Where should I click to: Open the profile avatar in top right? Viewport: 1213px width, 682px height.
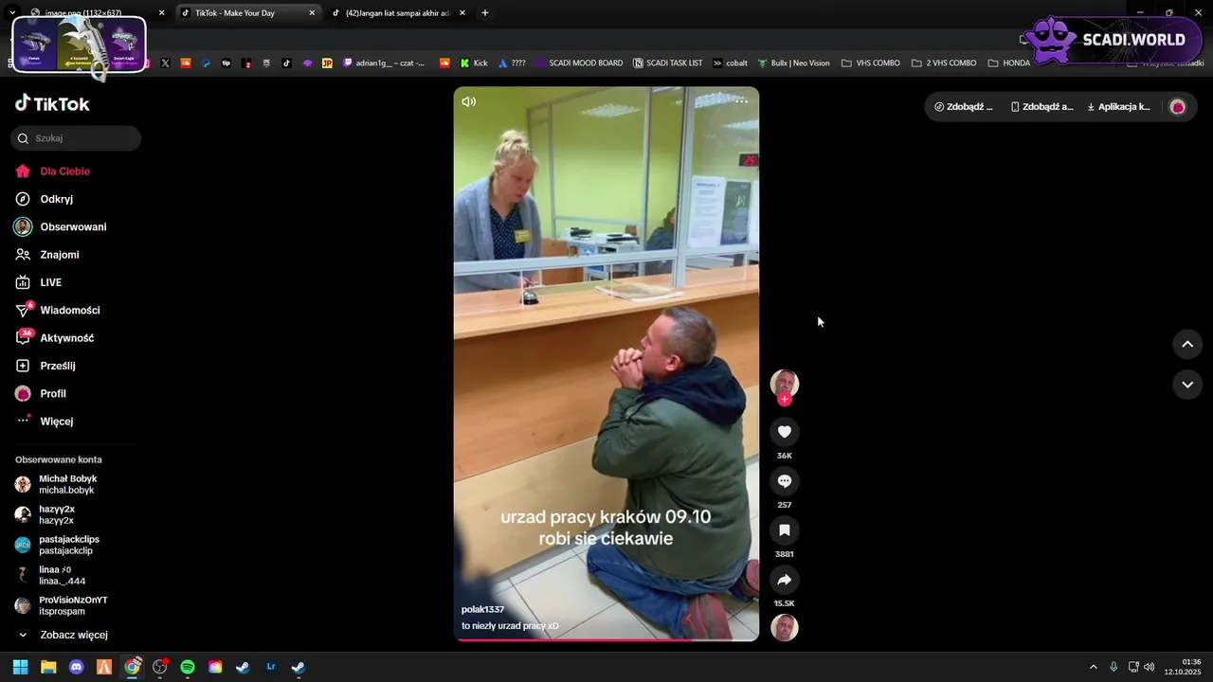1178,107
